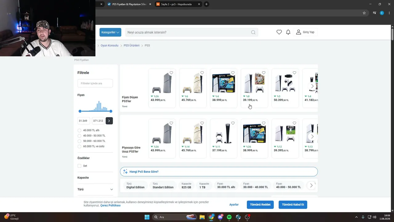Switch to the Sayfa 2 – ps5 – Hepsiburada tab
This screenshot has height=222, width=394.
point(178,4)
